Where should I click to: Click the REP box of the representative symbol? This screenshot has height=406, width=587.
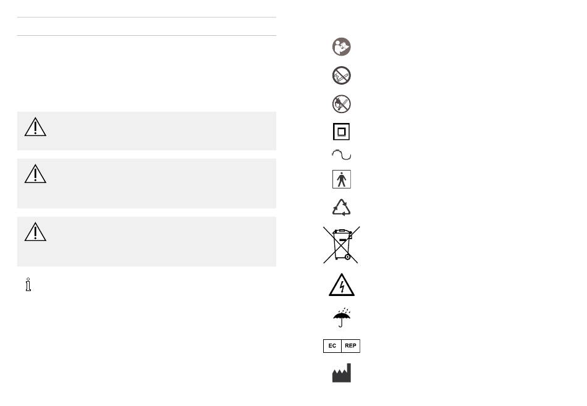[351, 346]
